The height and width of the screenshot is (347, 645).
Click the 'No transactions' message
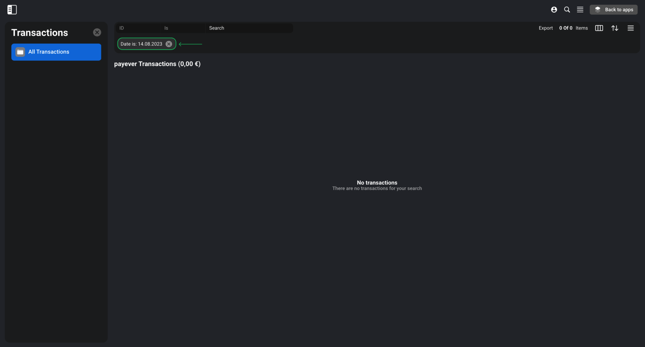tap(377, 183)
